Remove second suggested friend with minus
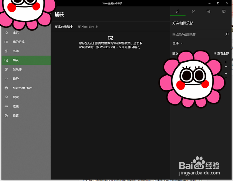 [226, 78]
